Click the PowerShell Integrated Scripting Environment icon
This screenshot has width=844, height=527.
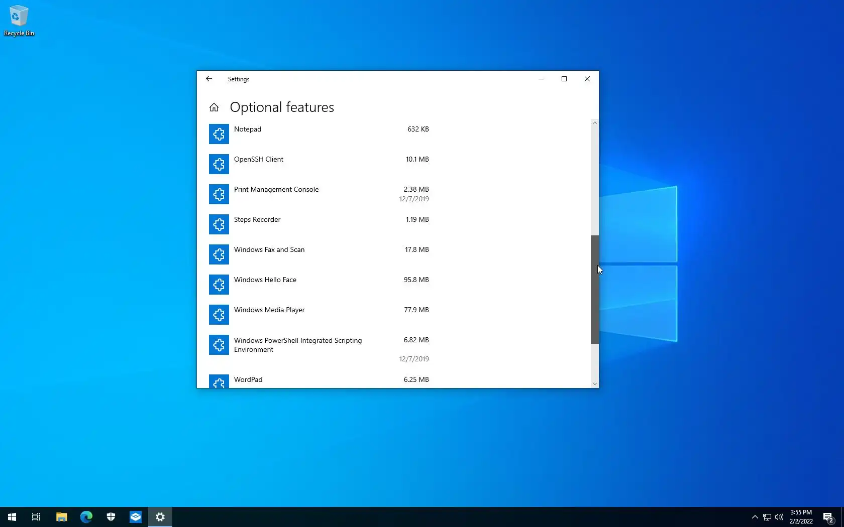tap(219, 345)
